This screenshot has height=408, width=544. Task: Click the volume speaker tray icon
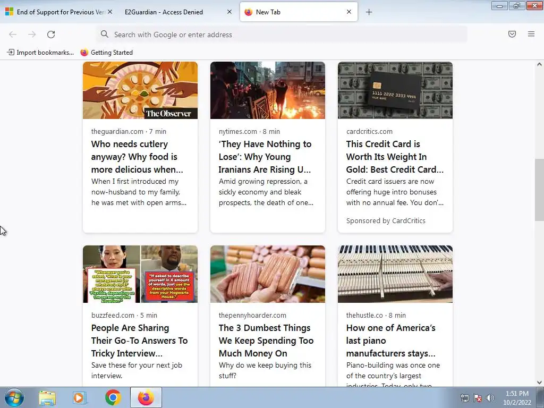(x=490, y=398)
